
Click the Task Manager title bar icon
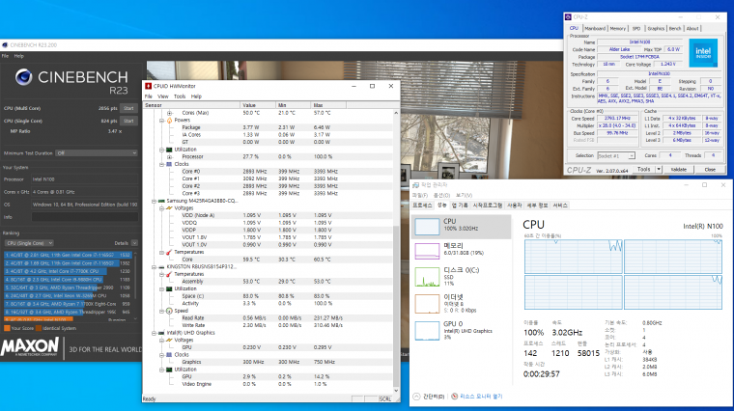[415, 185]
